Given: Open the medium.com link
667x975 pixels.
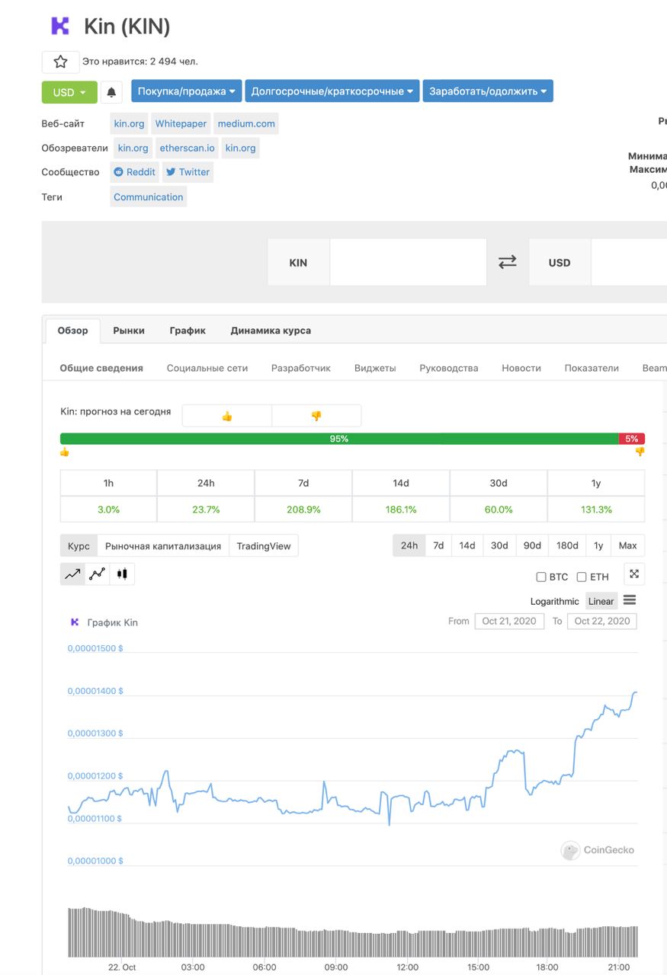Looking at the screenshot, I should coord(246,123).
